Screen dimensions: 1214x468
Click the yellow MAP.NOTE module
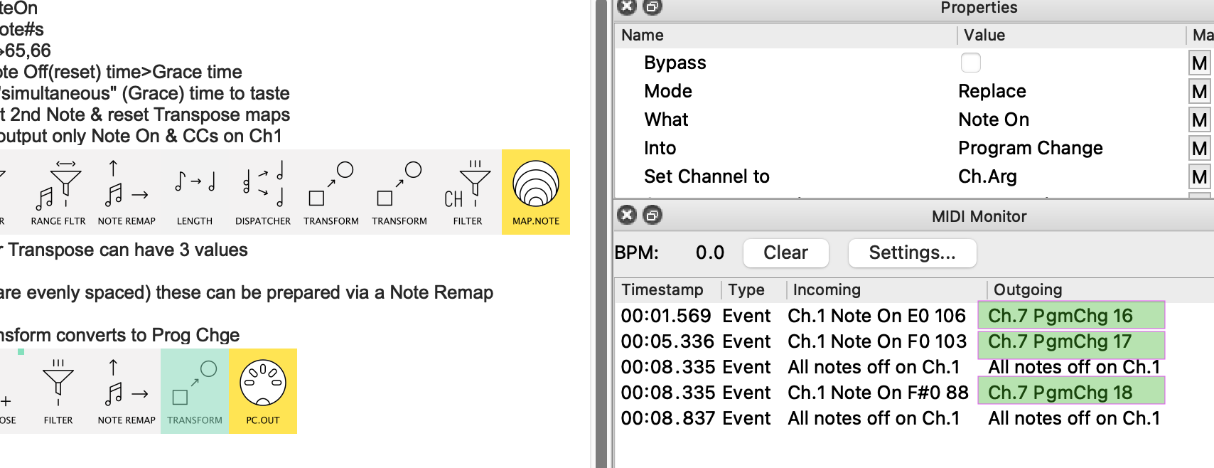[x=536, y=192]
